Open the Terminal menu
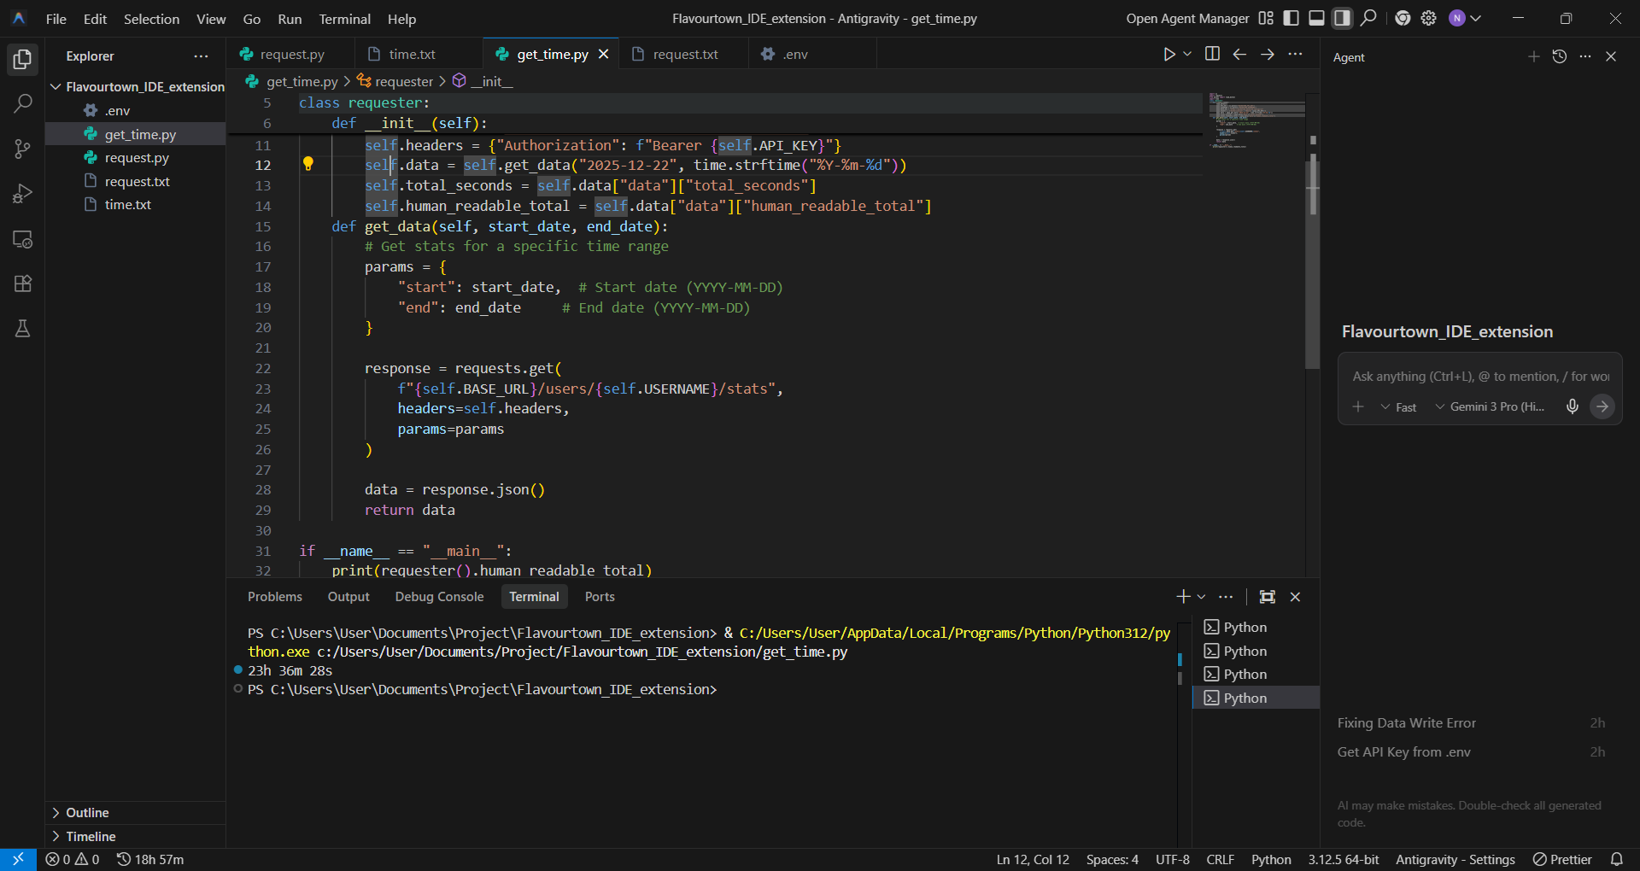Viewport: 1640px width, 871px height. point(344,19)
